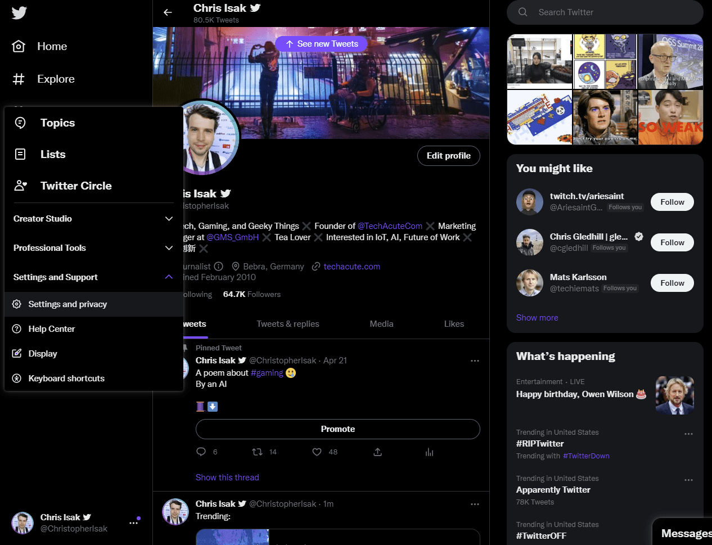Click the Owen Wilson trend thumbnail
The height and width of the screenshot is (545, 712).
[675, 395]
